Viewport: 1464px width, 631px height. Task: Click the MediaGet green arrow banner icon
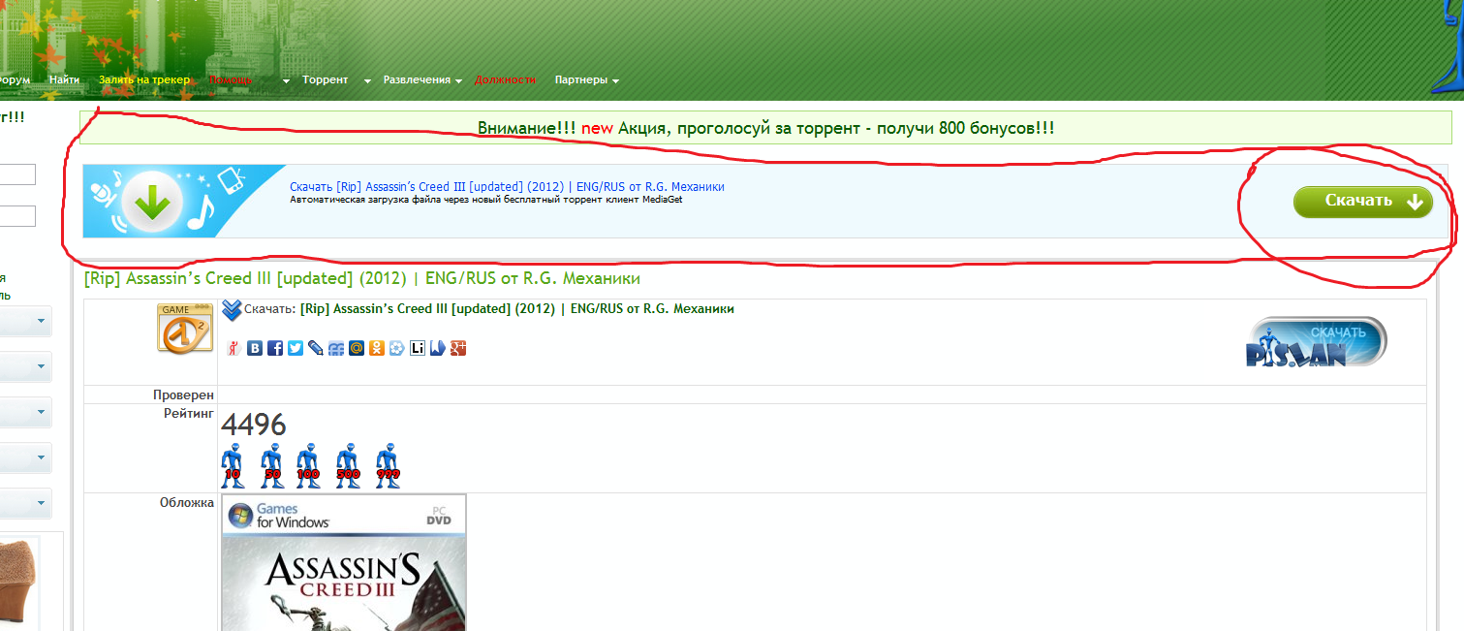pos(152,202)
